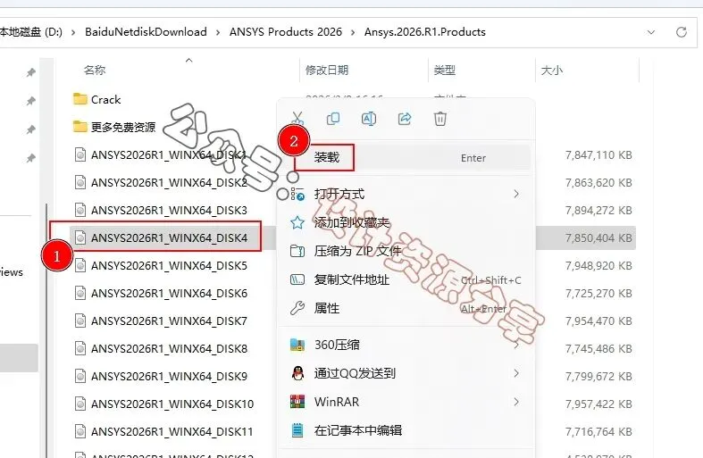Expand chevron after 本地磁盘 (D:) breadcrumb

point(73,32)
